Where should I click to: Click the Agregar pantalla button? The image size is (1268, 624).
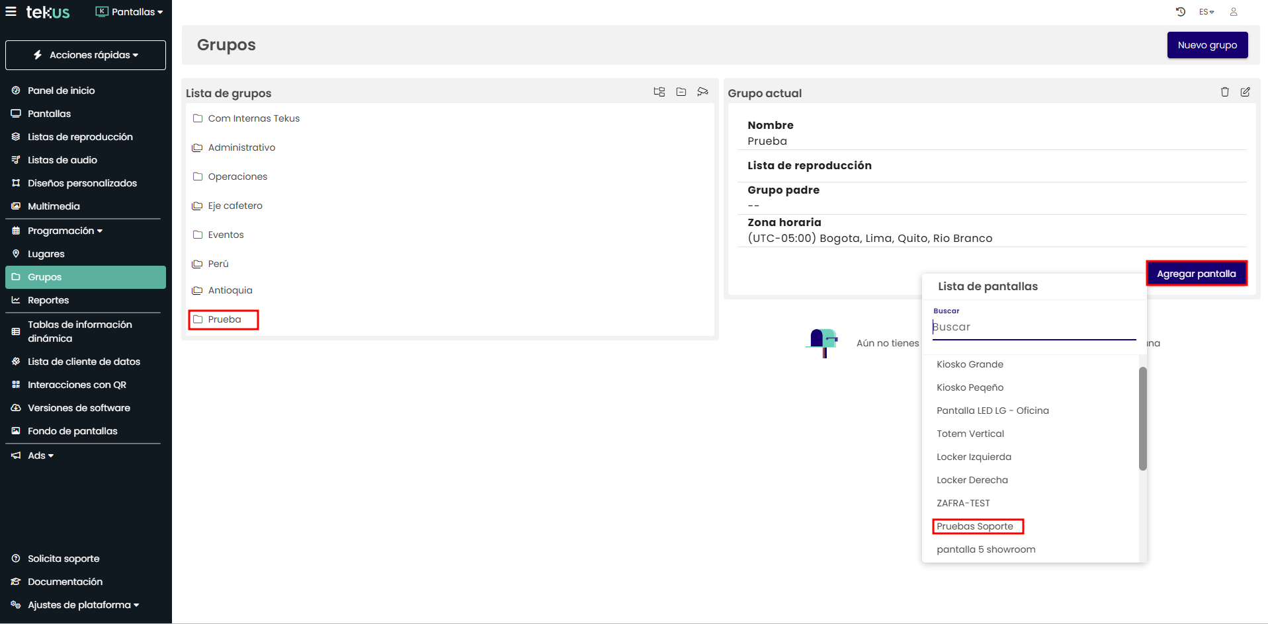click(1196, 274)
